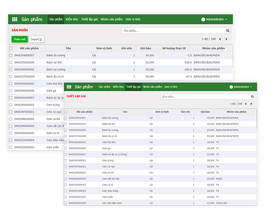Click the search magnifier in back window
This screenshot has width=275, height=221.
(x=228, y=31)
